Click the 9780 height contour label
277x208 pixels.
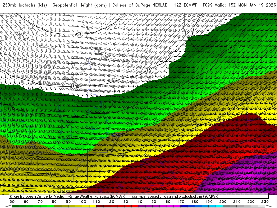102,155
